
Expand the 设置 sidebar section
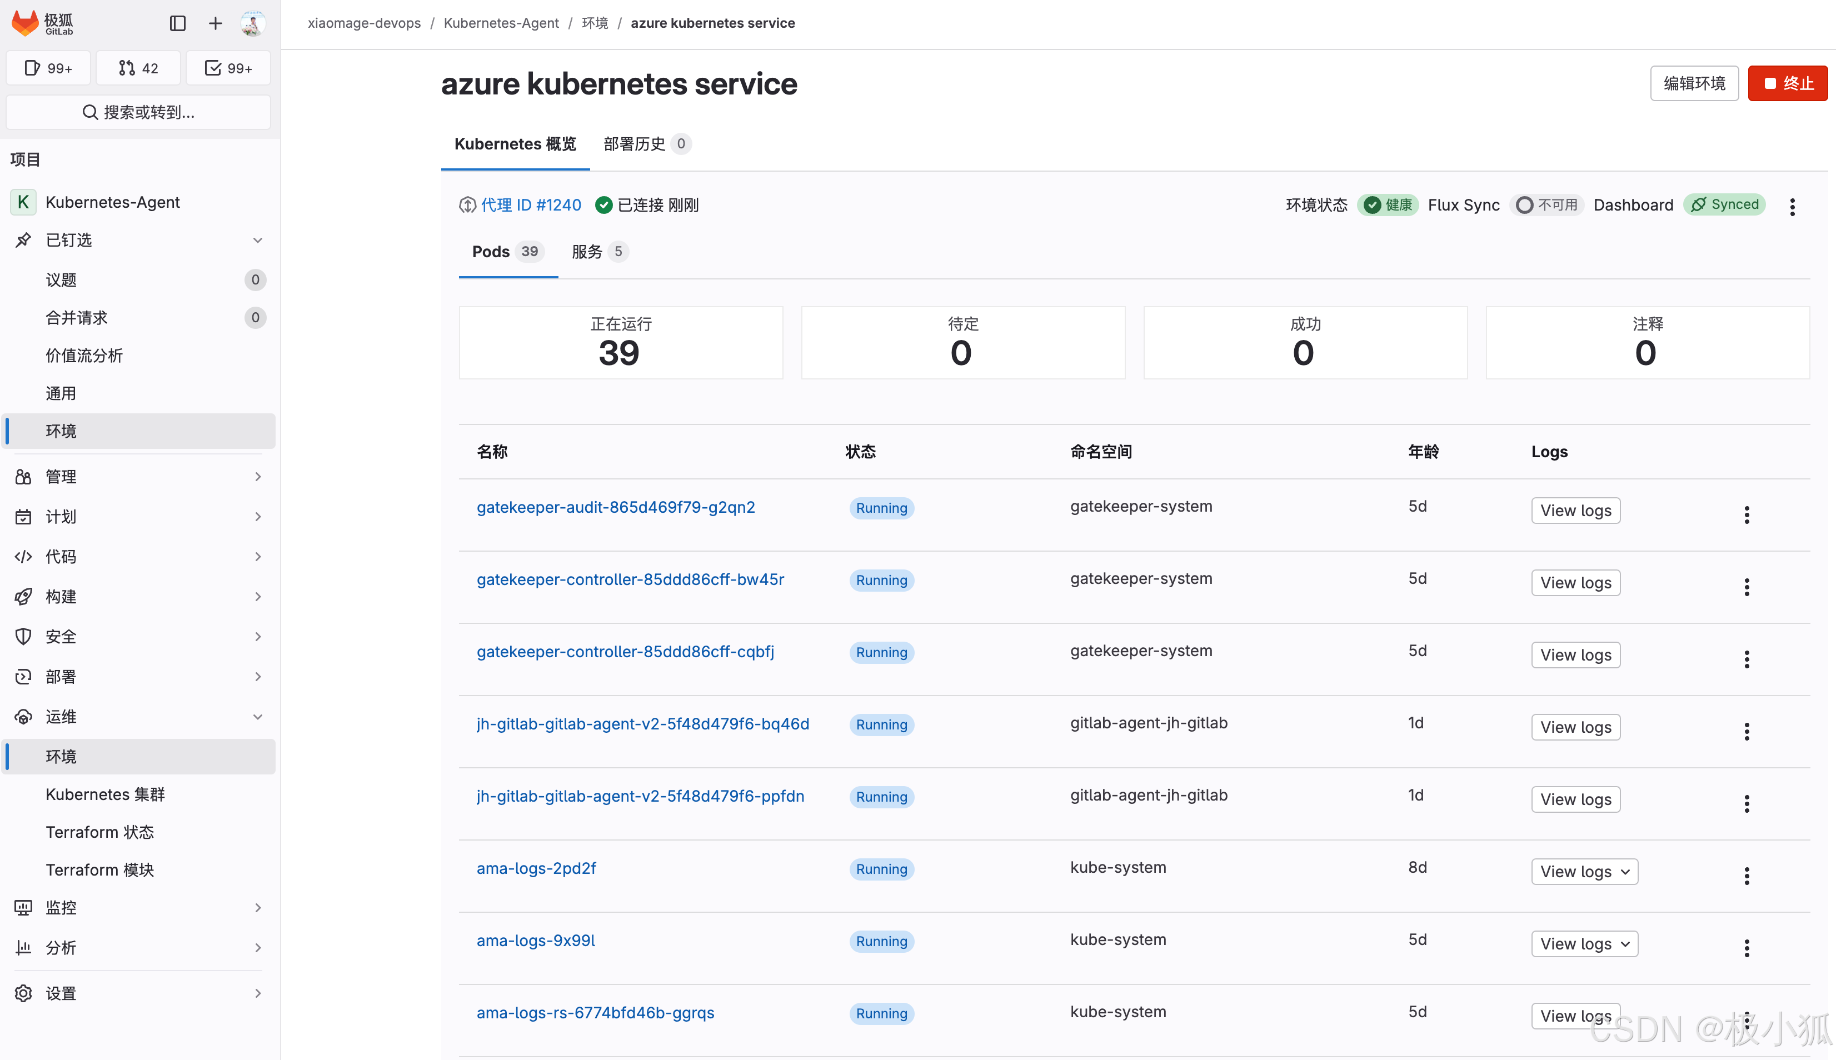pyautogui.click(x=138, y=993)
